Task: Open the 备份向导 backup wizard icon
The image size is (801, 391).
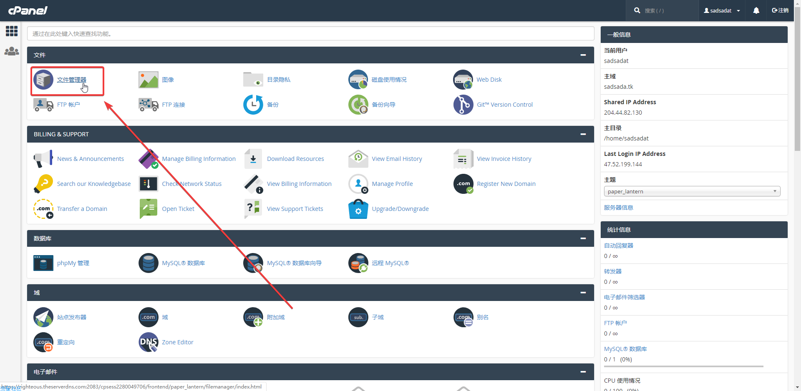Action: pos(358,105)
